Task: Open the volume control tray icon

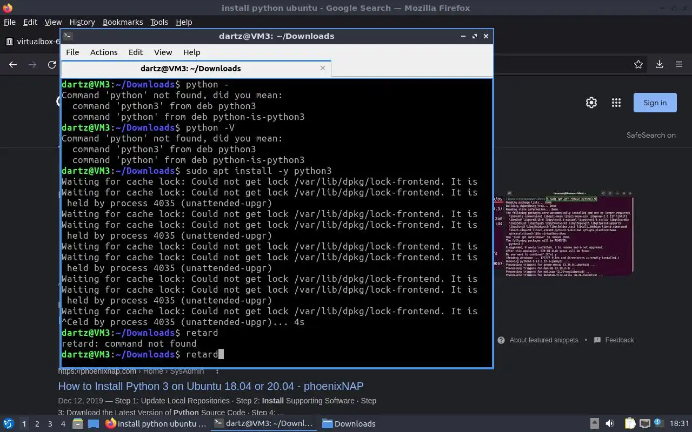Action: pos(610,424)
